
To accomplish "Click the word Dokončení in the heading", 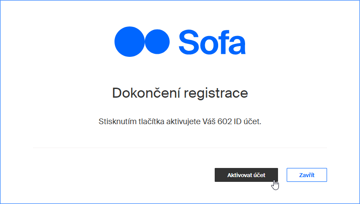I will [145, 93].
